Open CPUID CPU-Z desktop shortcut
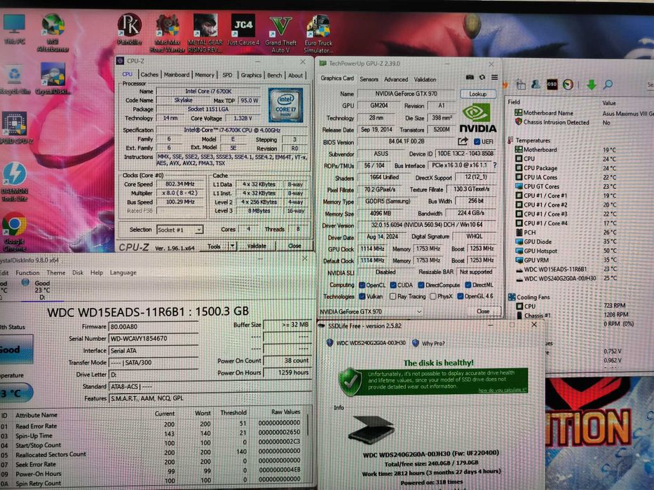Viewport: 654px width, 490px height. (x=15, y=128)
